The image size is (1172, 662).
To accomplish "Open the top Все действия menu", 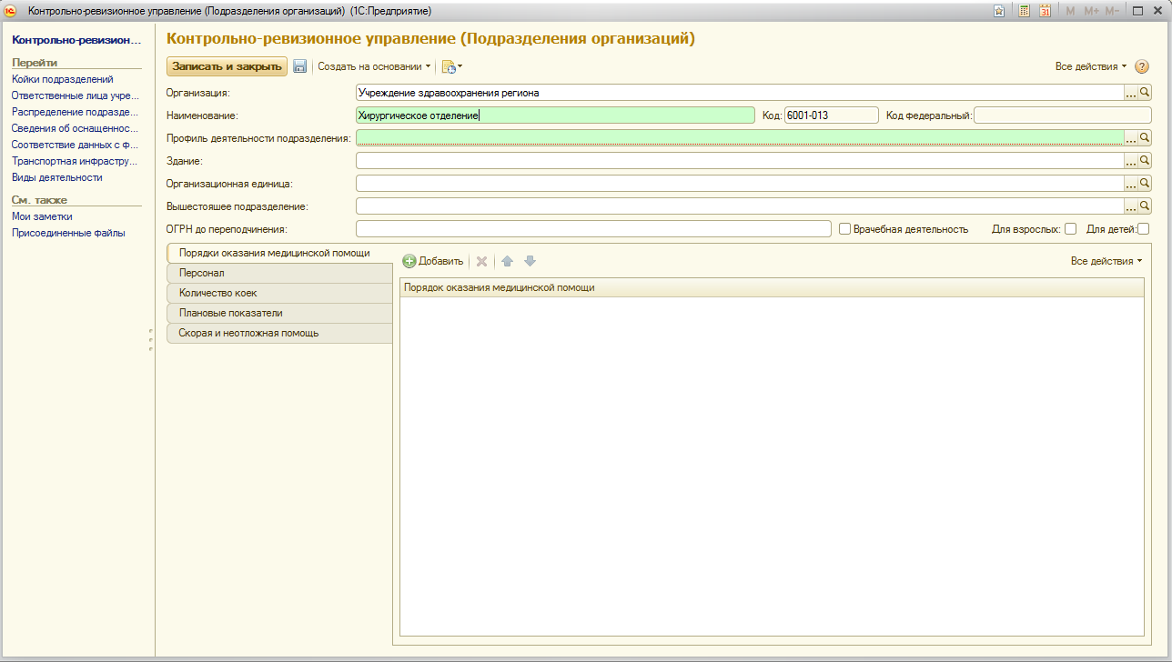I will pos(1090,66).
